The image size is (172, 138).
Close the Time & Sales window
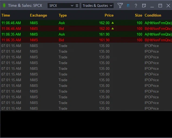point(168,5)
